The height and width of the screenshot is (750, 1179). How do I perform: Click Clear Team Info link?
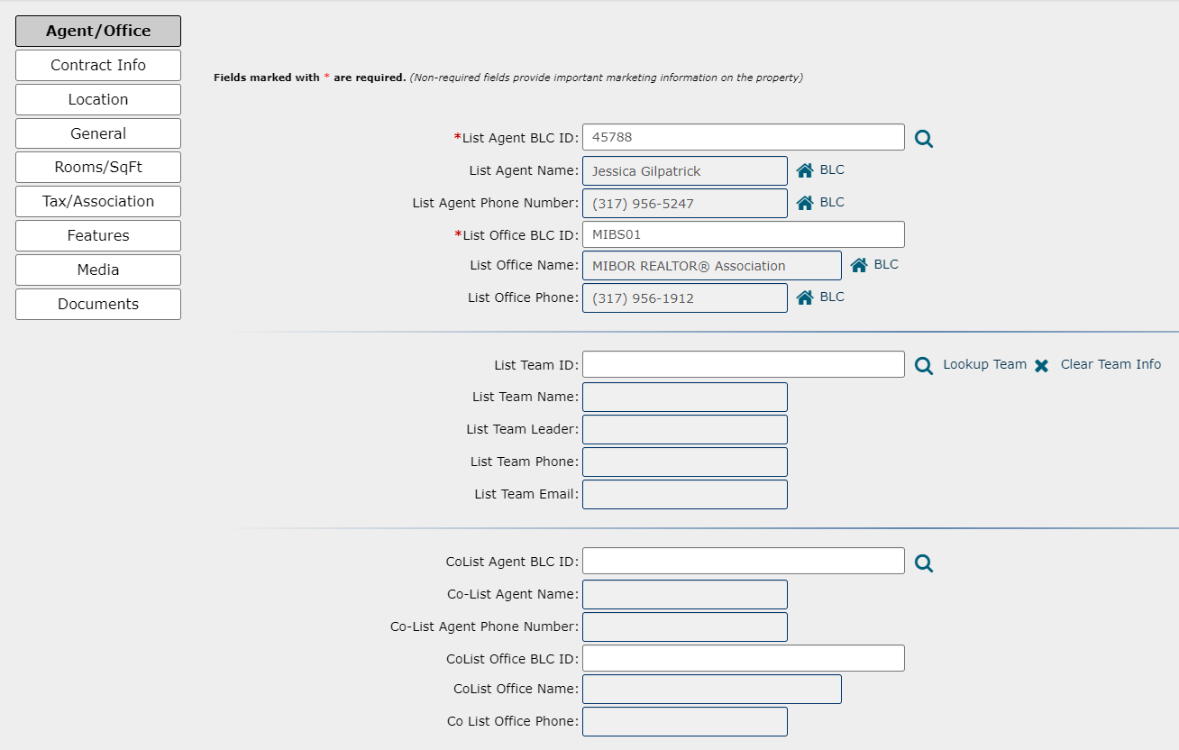pos(1110,364)
